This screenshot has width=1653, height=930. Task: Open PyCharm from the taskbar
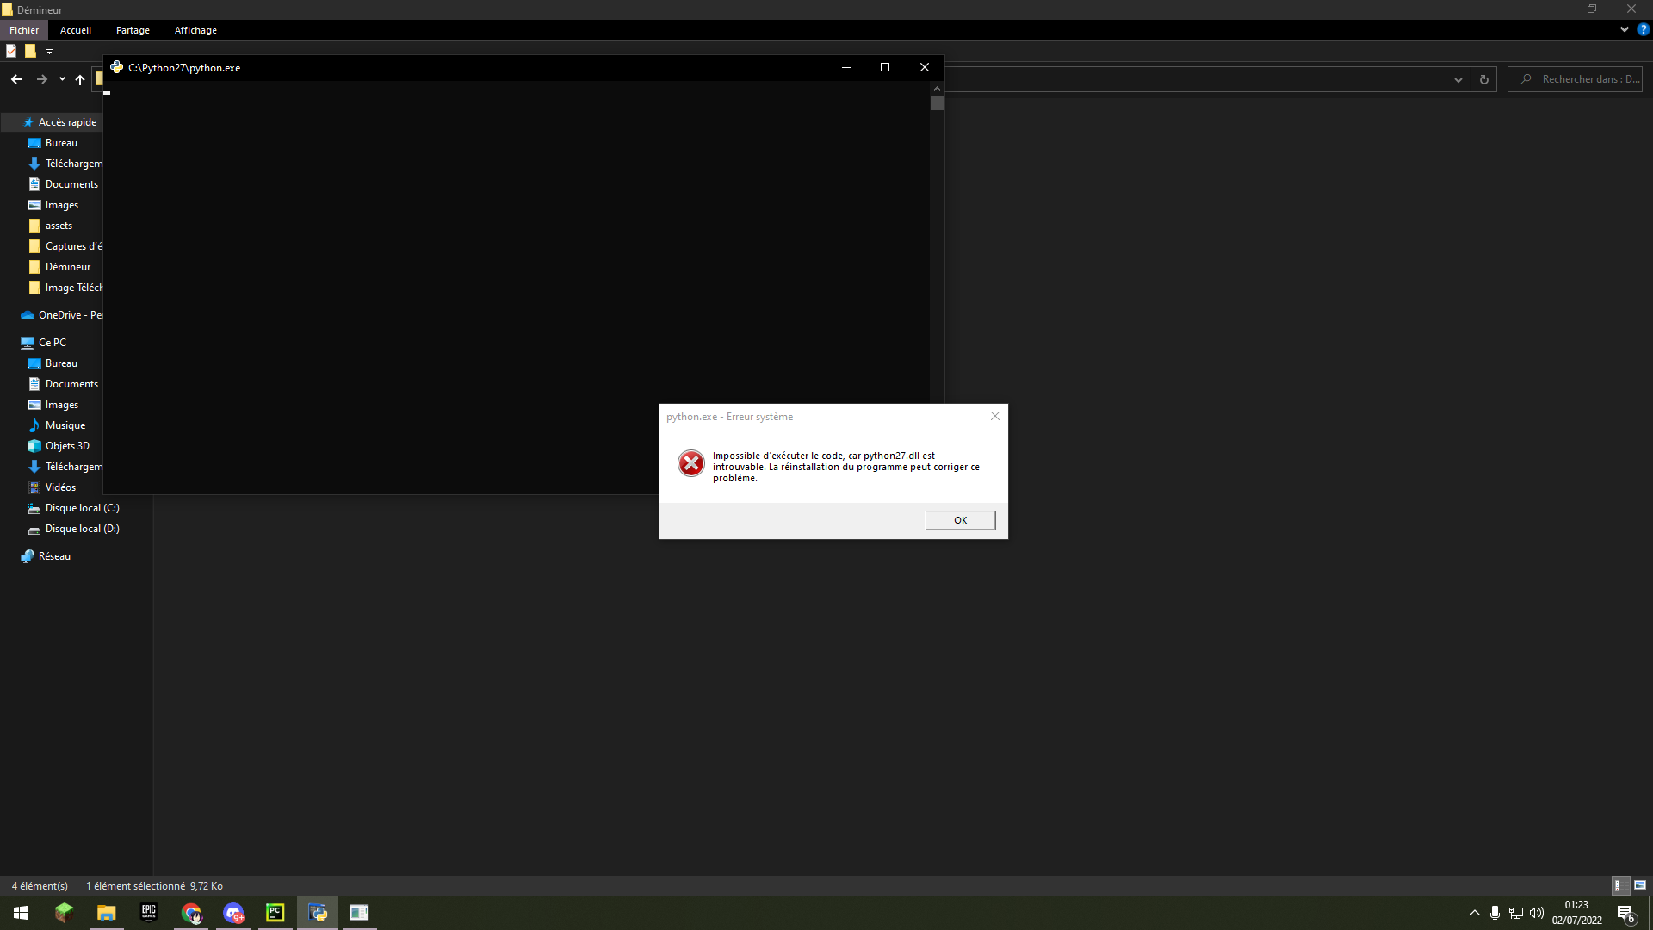point(275,913)
